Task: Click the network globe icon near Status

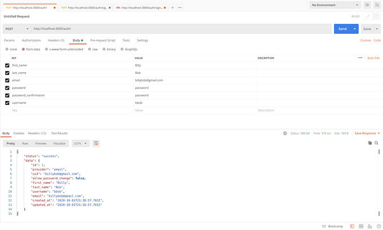Action: [x=285, y=133]
